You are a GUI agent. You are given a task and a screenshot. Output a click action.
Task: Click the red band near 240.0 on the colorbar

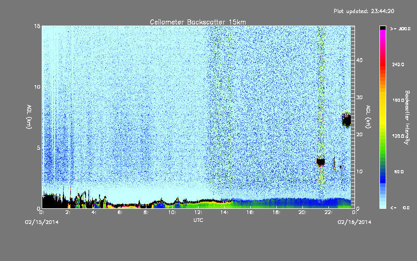coord(383,64)
